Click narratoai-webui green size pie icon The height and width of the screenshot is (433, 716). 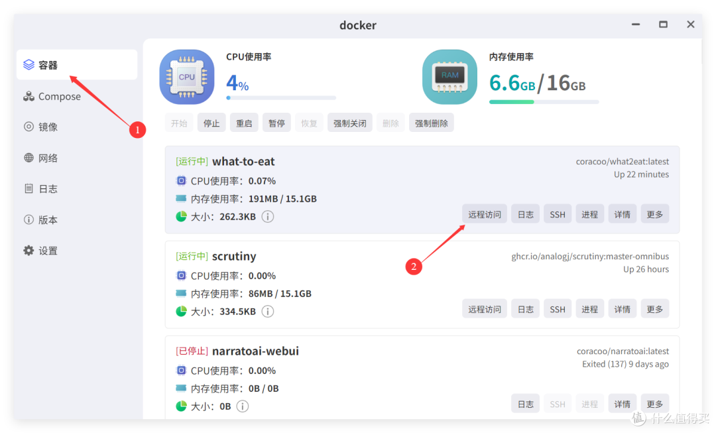(x=181, y=406)
